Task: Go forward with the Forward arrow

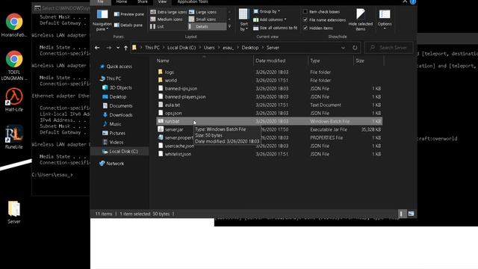Action: pyautogui.click(x=108, y=48)
